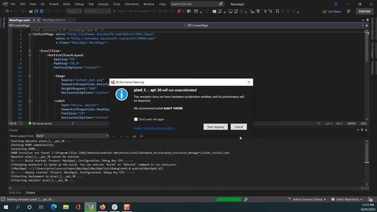This screenshot has width=377, height=212.
Task: Collapse the ContentPage element on line 2
Action: point(30,34)
